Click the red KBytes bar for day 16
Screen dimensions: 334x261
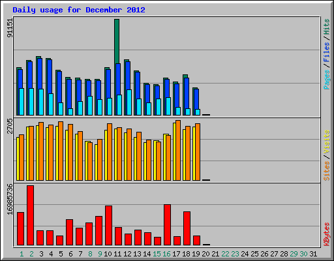tap(167, 225)
